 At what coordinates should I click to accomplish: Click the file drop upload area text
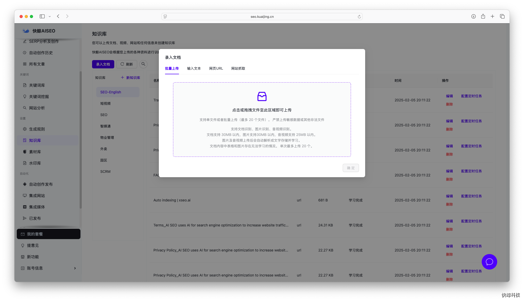click(262, 110)
